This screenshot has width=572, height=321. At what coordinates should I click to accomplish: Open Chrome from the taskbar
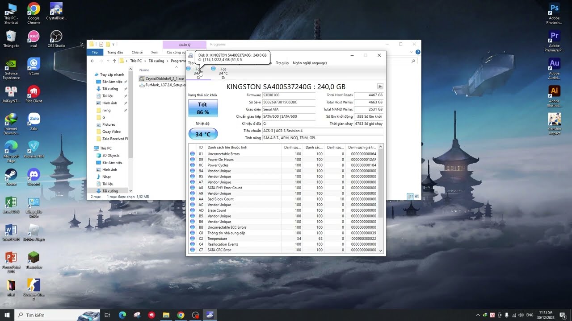tap(181, 315)
